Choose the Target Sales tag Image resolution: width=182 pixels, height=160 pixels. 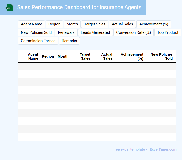tap(95, 24)
